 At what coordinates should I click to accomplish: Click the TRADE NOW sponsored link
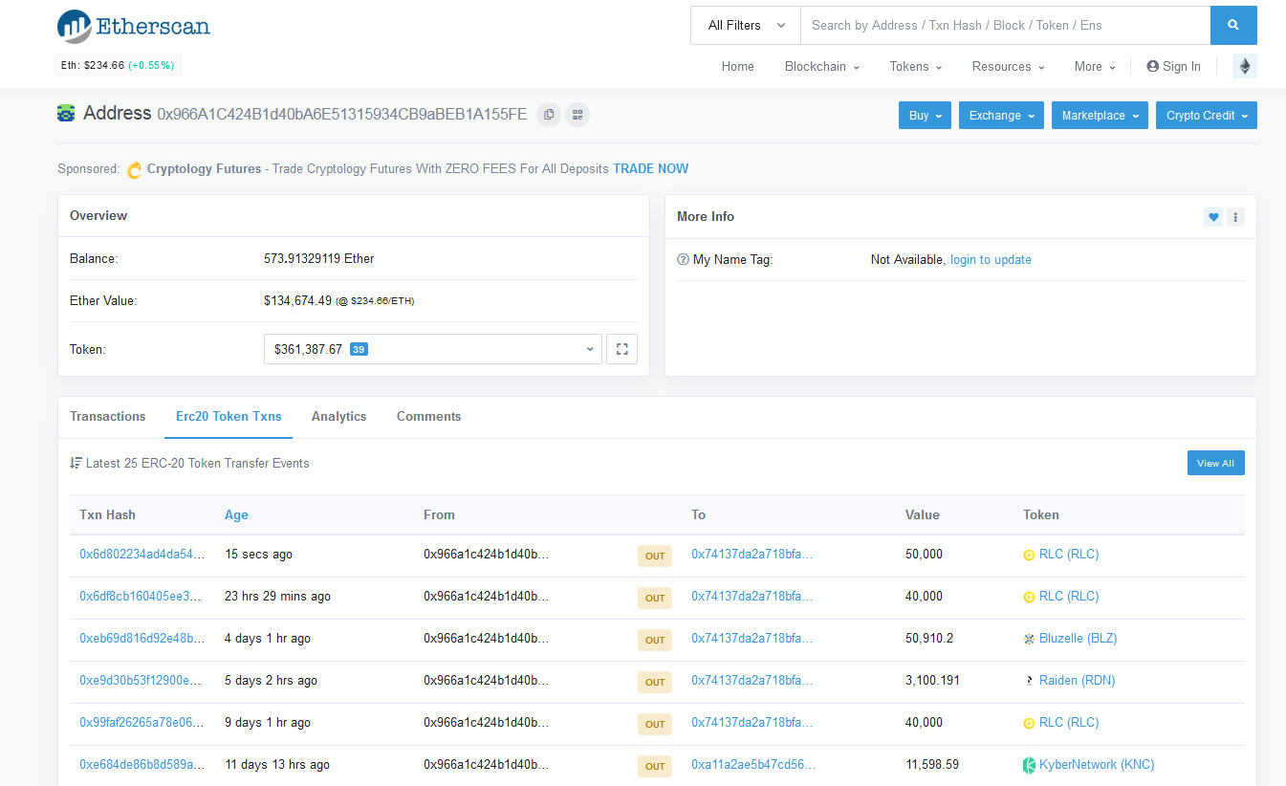(650, 168)
